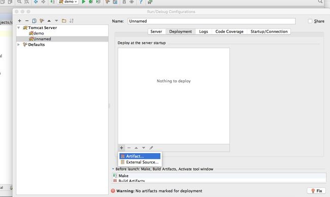Open the Code Coverage tab
The width and height of the screenshot is (330, 197).
(229, 31)
